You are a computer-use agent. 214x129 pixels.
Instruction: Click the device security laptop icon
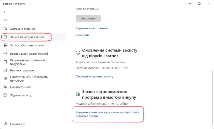(5, 70)
